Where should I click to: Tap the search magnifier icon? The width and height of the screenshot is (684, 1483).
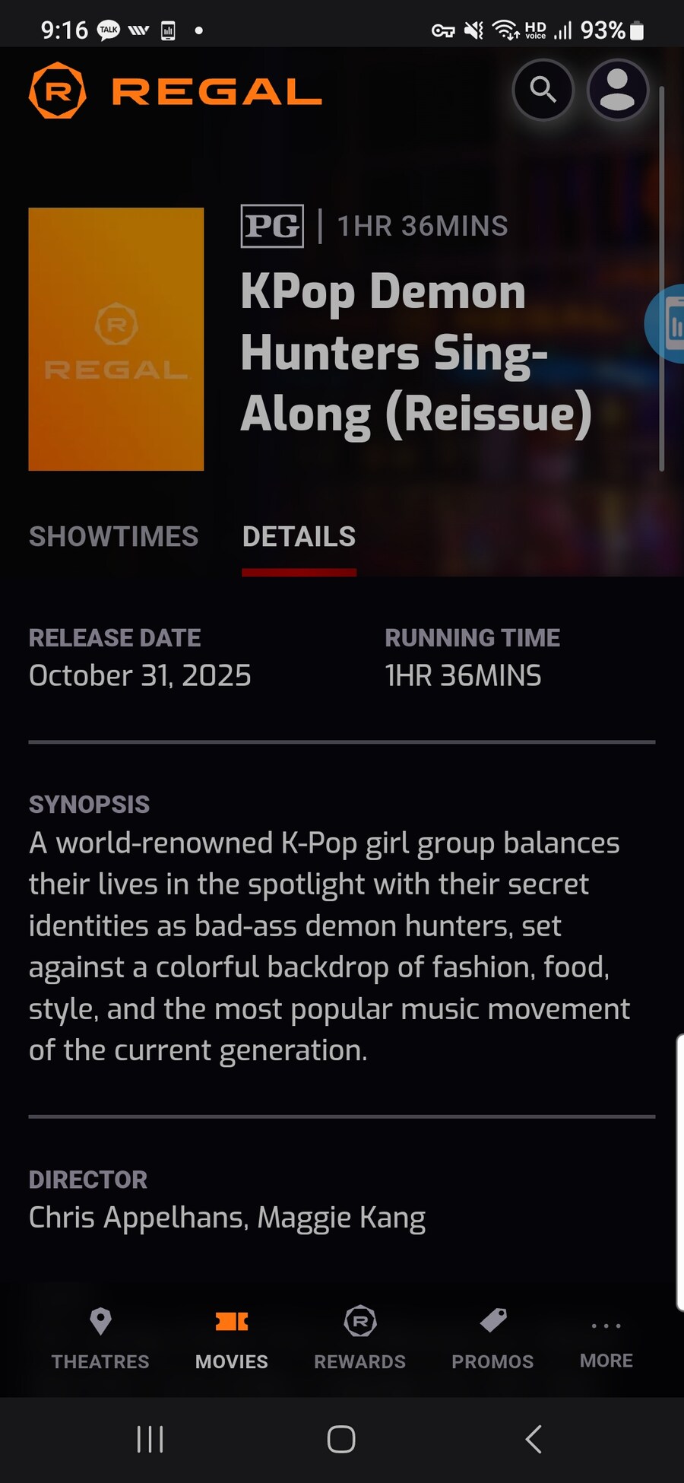543,90
